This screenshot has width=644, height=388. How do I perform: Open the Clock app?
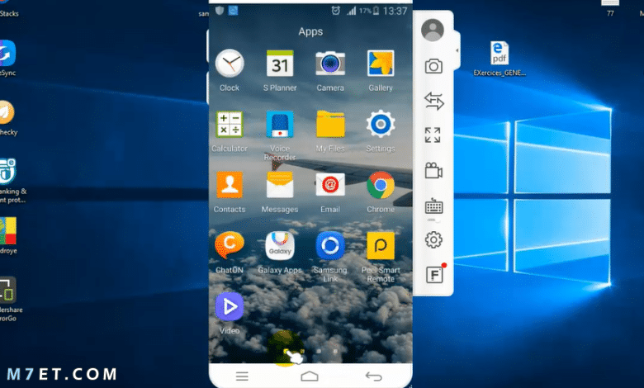230,64
